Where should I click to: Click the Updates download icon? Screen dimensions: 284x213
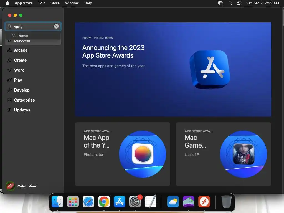9,110
